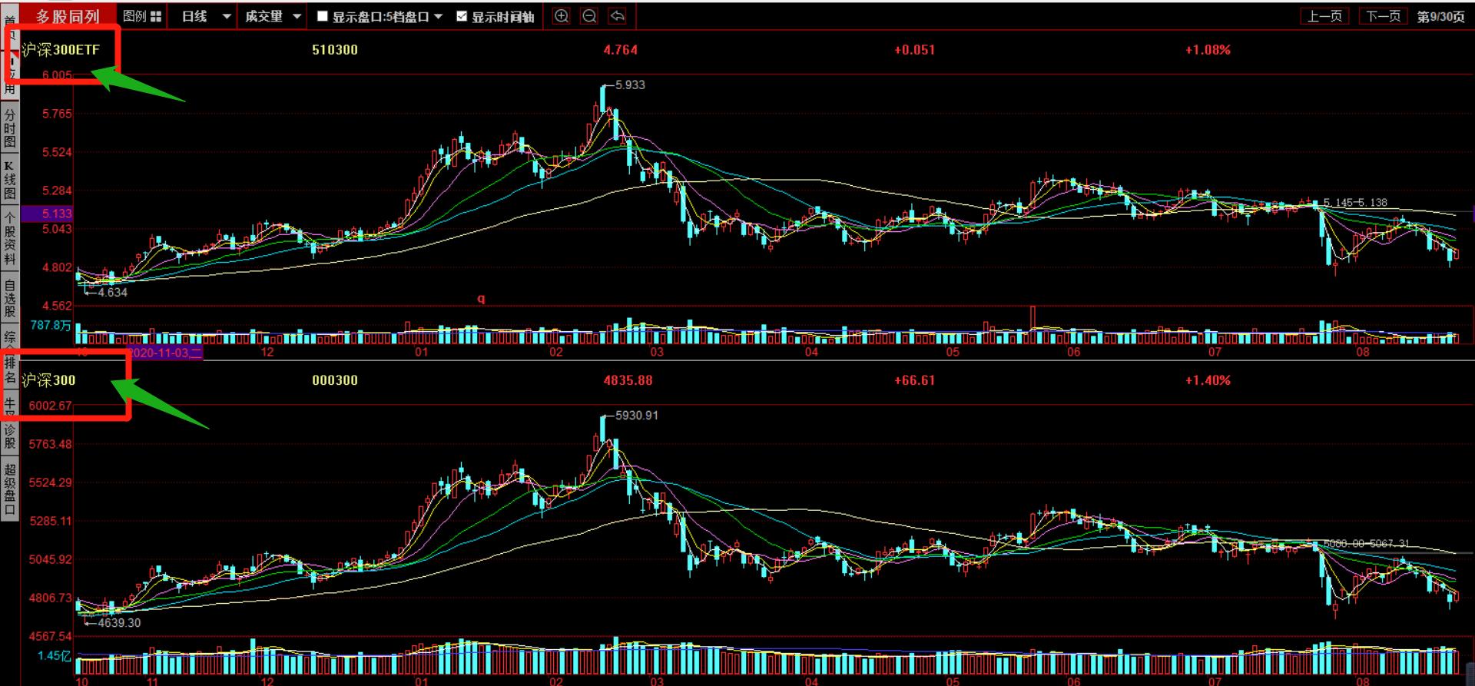
Task: Click the 2020-11-03 date marker on time axis
Action: point(164,352)
